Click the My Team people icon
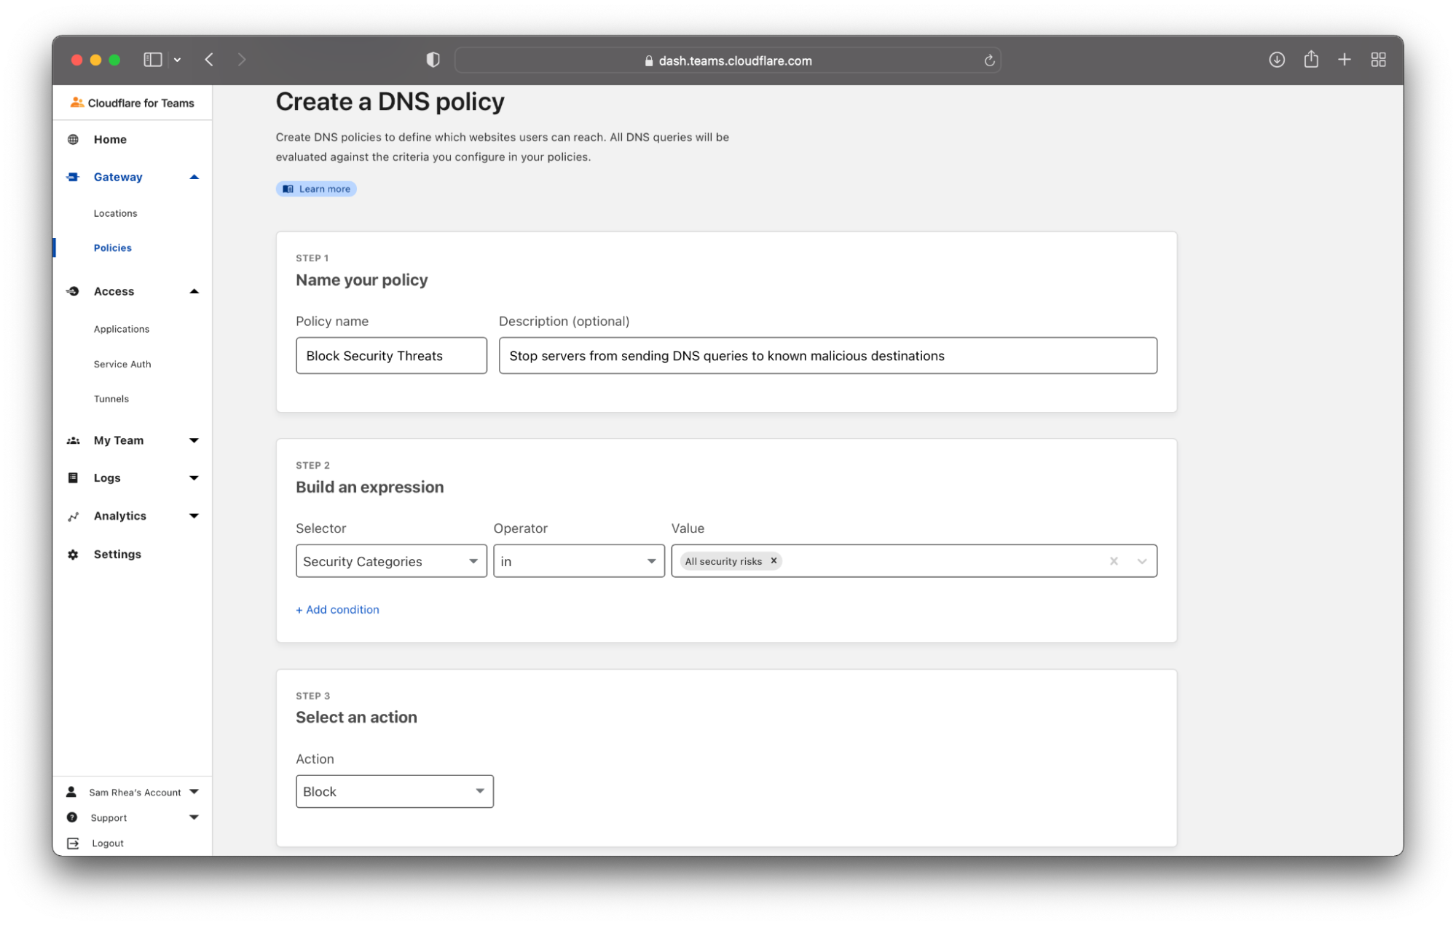1456x925 pixels. click(x=73, y=440)
